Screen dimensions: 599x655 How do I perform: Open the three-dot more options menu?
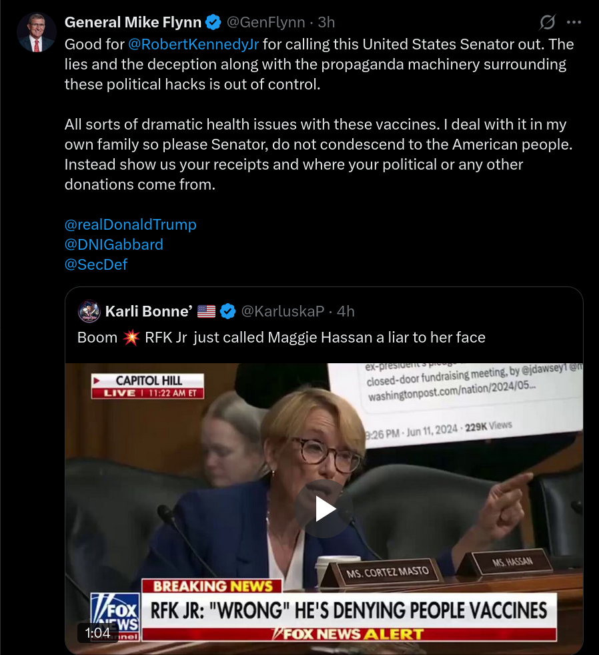(574, 22)
